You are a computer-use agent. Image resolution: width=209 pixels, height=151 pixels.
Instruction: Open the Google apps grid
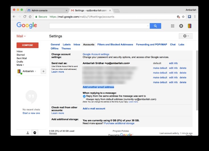[173, 26]
